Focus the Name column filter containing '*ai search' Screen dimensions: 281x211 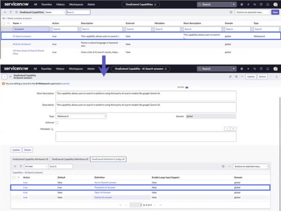31,29
